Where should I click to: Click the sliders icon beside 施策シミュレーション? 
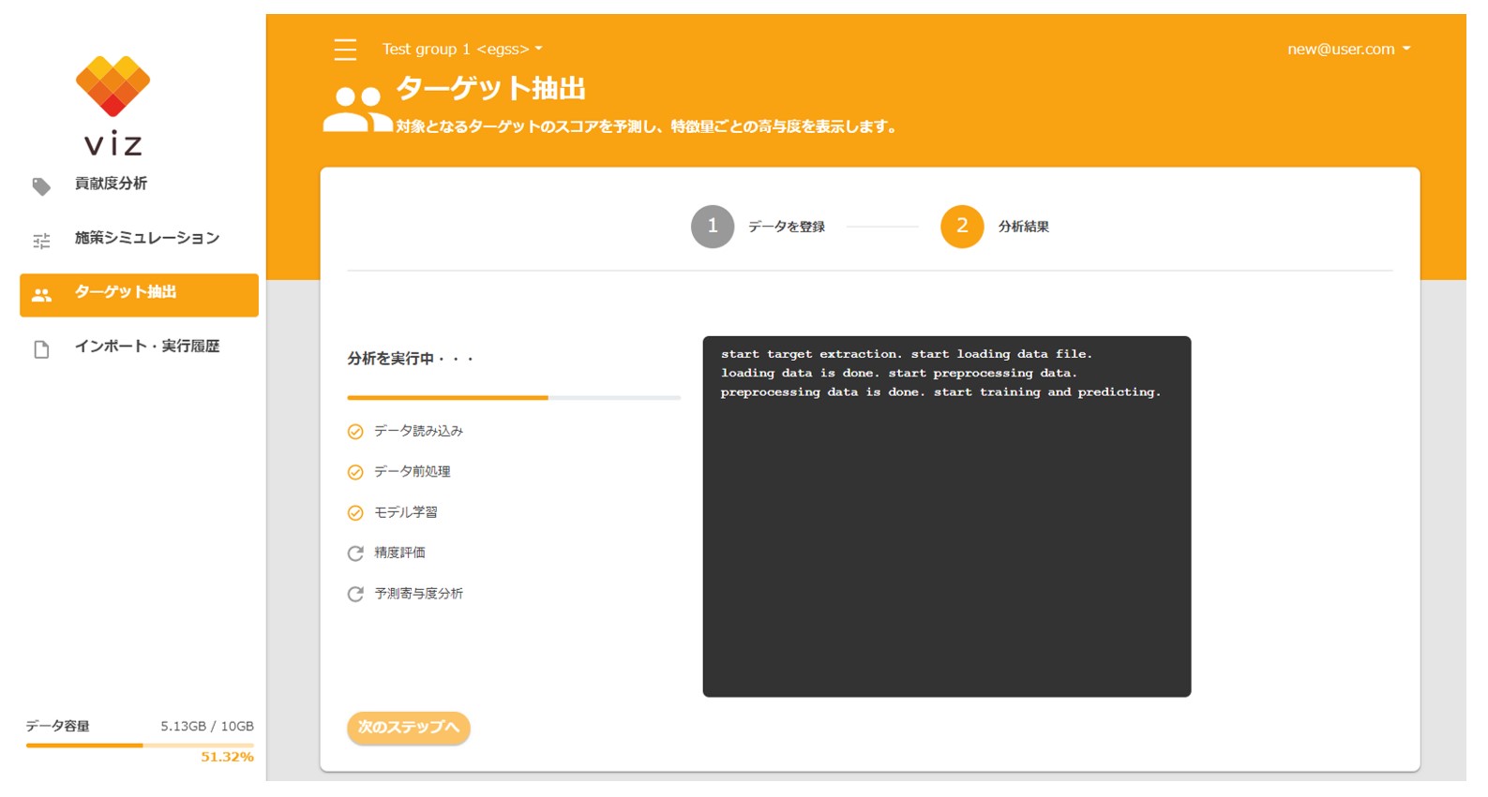pyautogui.click(x=41, y=241)
